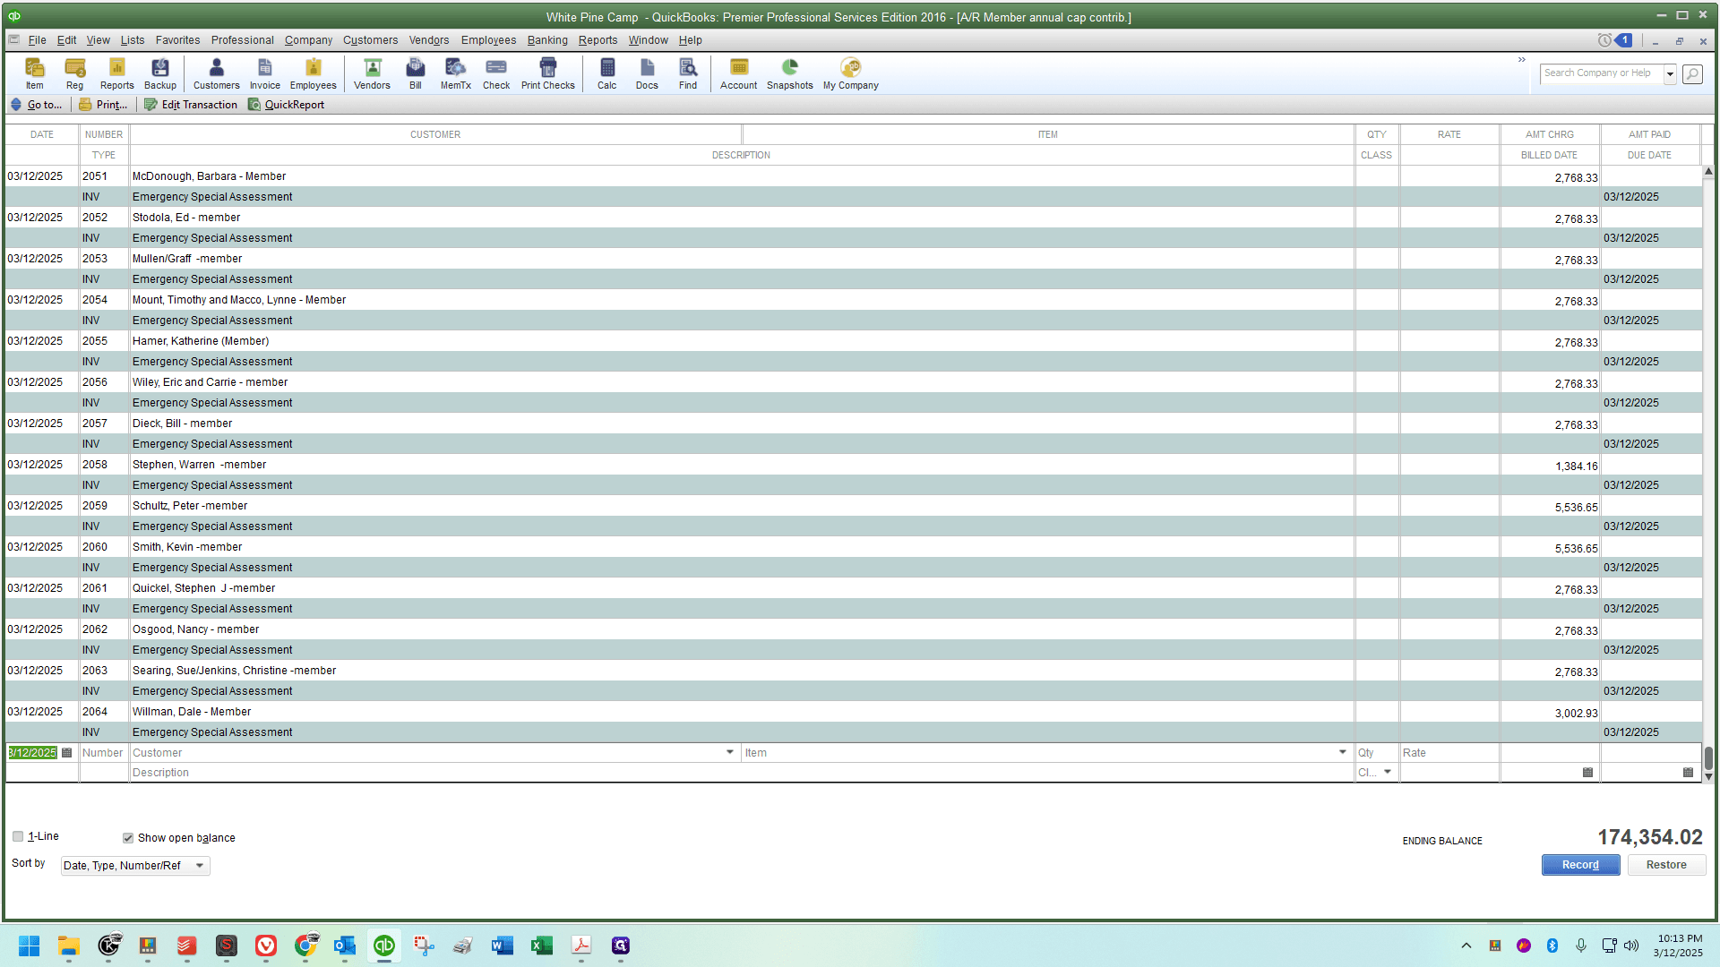The image size is (1720, 967).
Task: Click the Bill toolbar icon
Action: click(416, 73)
